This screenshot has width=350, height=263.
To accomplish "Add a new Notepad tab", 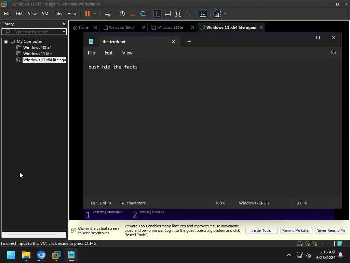I will (189, 41).
